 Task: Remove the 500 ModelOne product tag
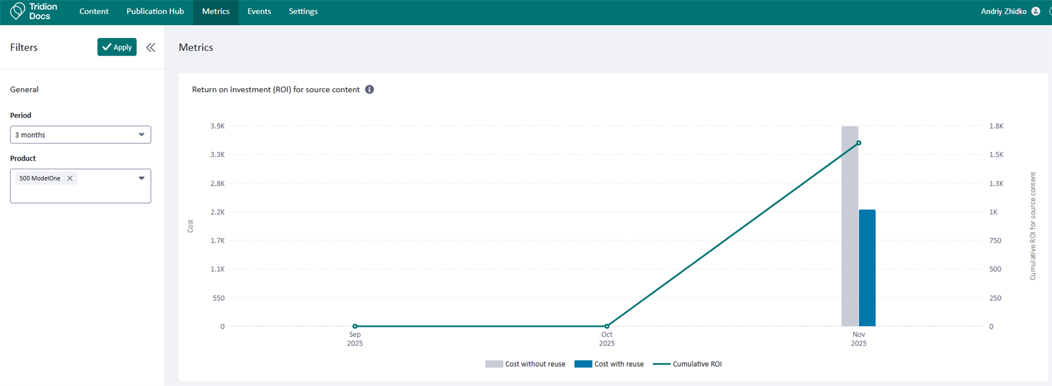70,179
